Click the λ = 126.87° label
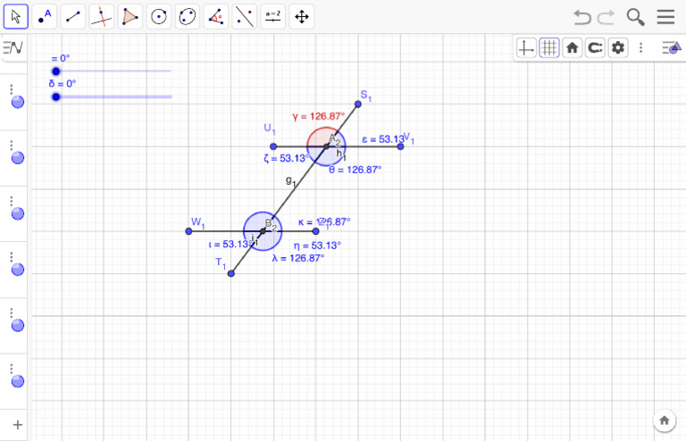Viewport: 686px width, 441px height. [298, 258]
